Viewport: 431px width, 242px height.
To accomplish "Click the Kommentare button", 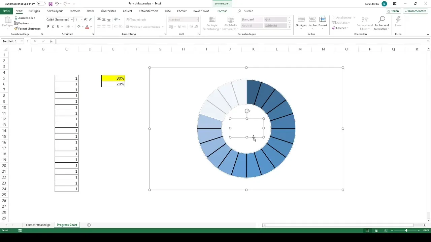I will click(415, 11).
